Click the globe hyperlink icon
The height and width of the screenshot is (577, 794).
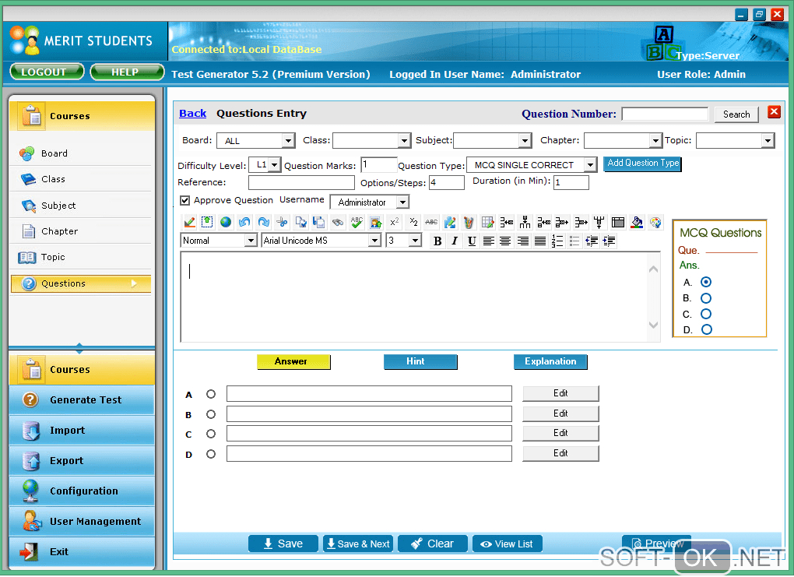click(226, 223)
